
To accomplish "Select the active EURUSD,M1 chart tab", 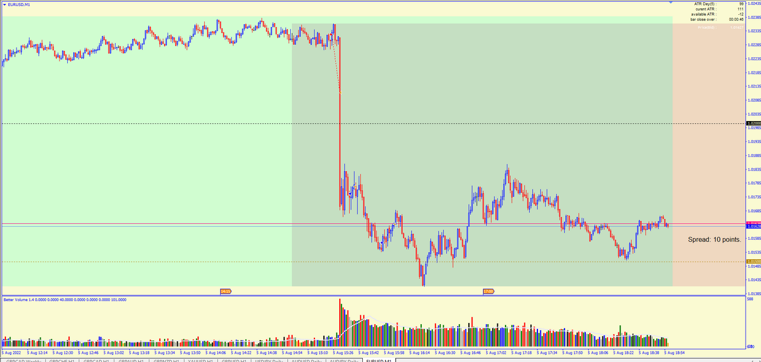I will (378, 360).
